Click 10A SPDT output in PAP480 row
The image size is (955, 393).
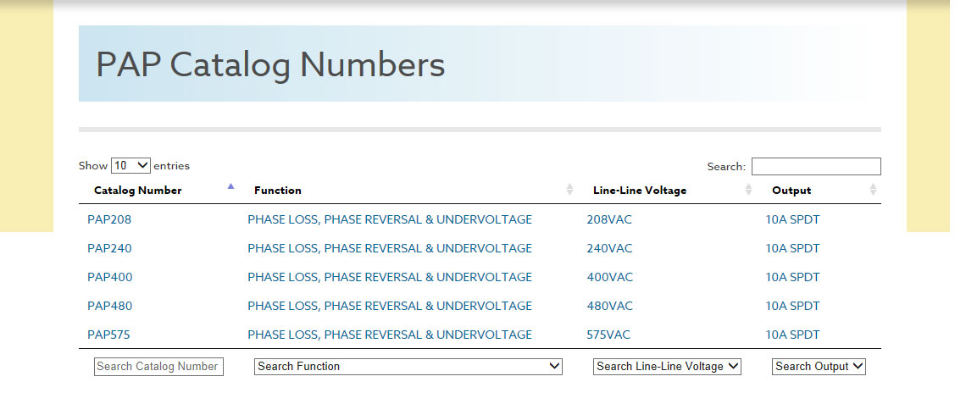click(792, 306)
